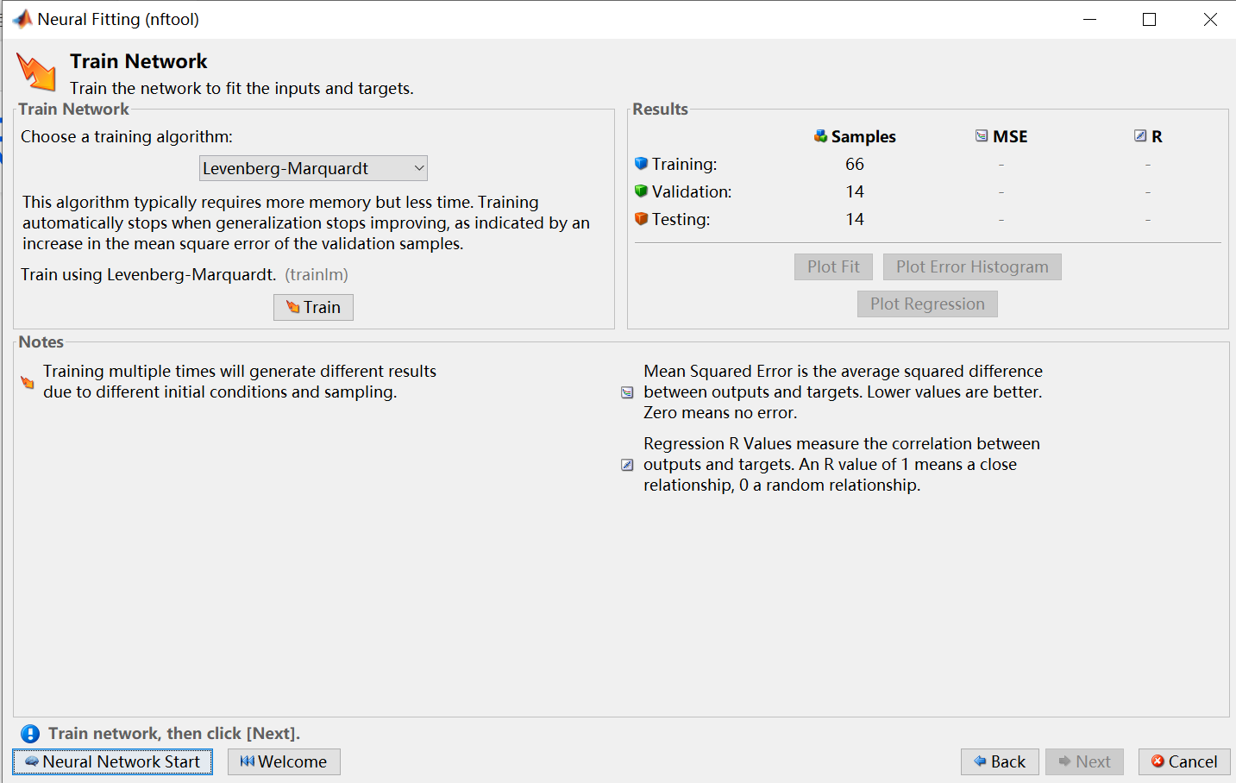Viewport: 1236px width, 783px height.
Task: Click the 'Testing:' row label
Action: (681, 219)
